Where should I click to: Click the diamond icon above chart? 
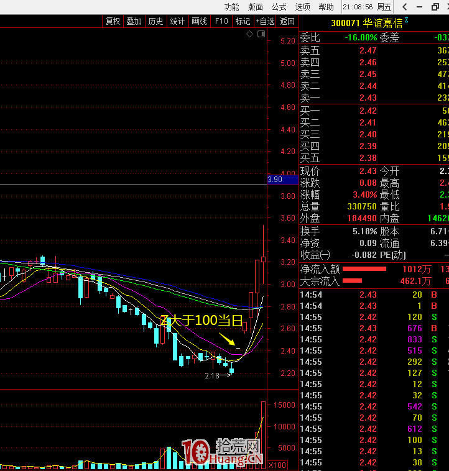tap(250, 34)
